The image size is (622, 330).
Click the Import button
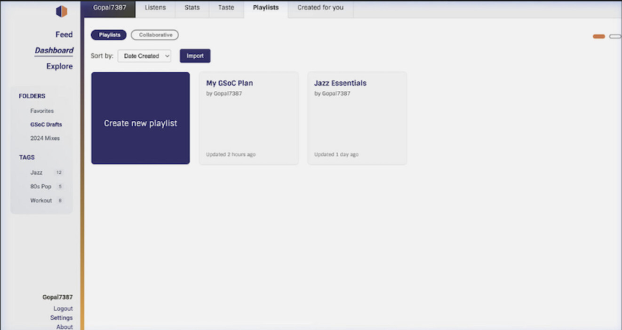pos(195,56)
